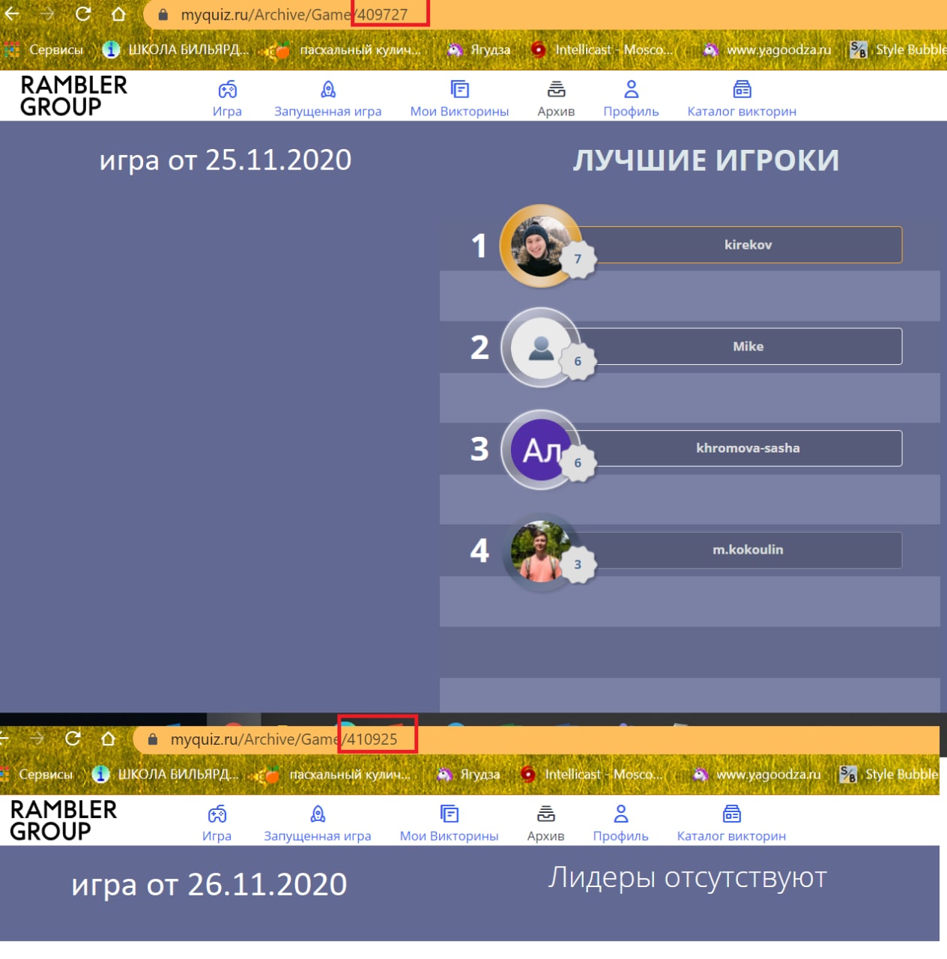Click the score badge 3 next to m.kokoulin
Viewport: 947px width, 959px height.
pyautogui.click(x=578, y=565)
